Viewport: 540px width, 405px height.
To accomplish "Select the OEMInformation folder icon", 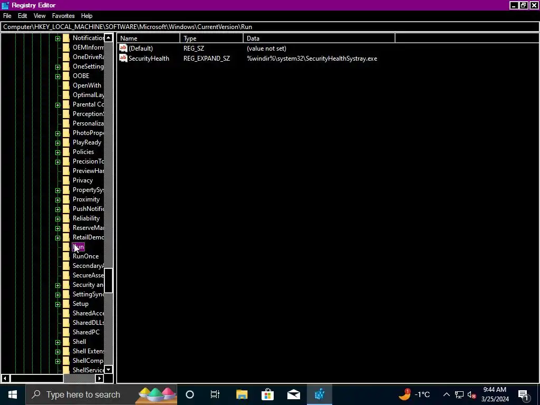I will [x=66, y=47].
